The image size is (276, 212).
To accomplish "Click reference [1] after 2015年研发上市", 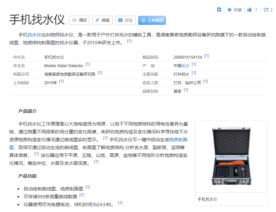I will point(129,41).
